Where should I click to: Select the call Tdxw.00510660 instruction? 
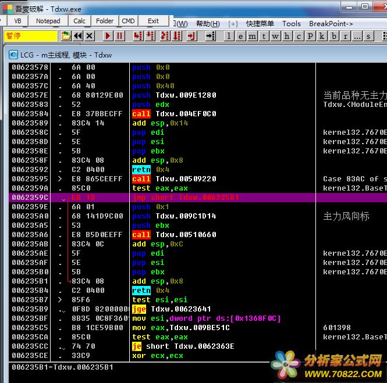(174, 235)
